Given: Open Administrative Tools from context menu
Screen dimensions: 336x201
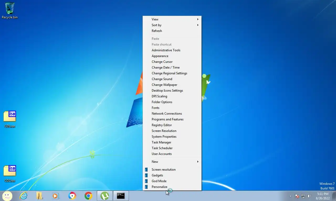Looking at the screenshot, I should click(x=172, y=50).
